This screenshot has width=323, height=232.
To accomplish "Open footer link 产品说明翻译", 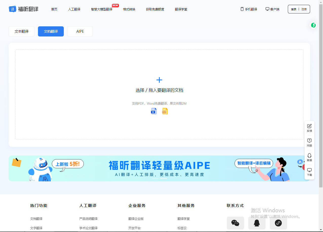I will coord(88,219).
